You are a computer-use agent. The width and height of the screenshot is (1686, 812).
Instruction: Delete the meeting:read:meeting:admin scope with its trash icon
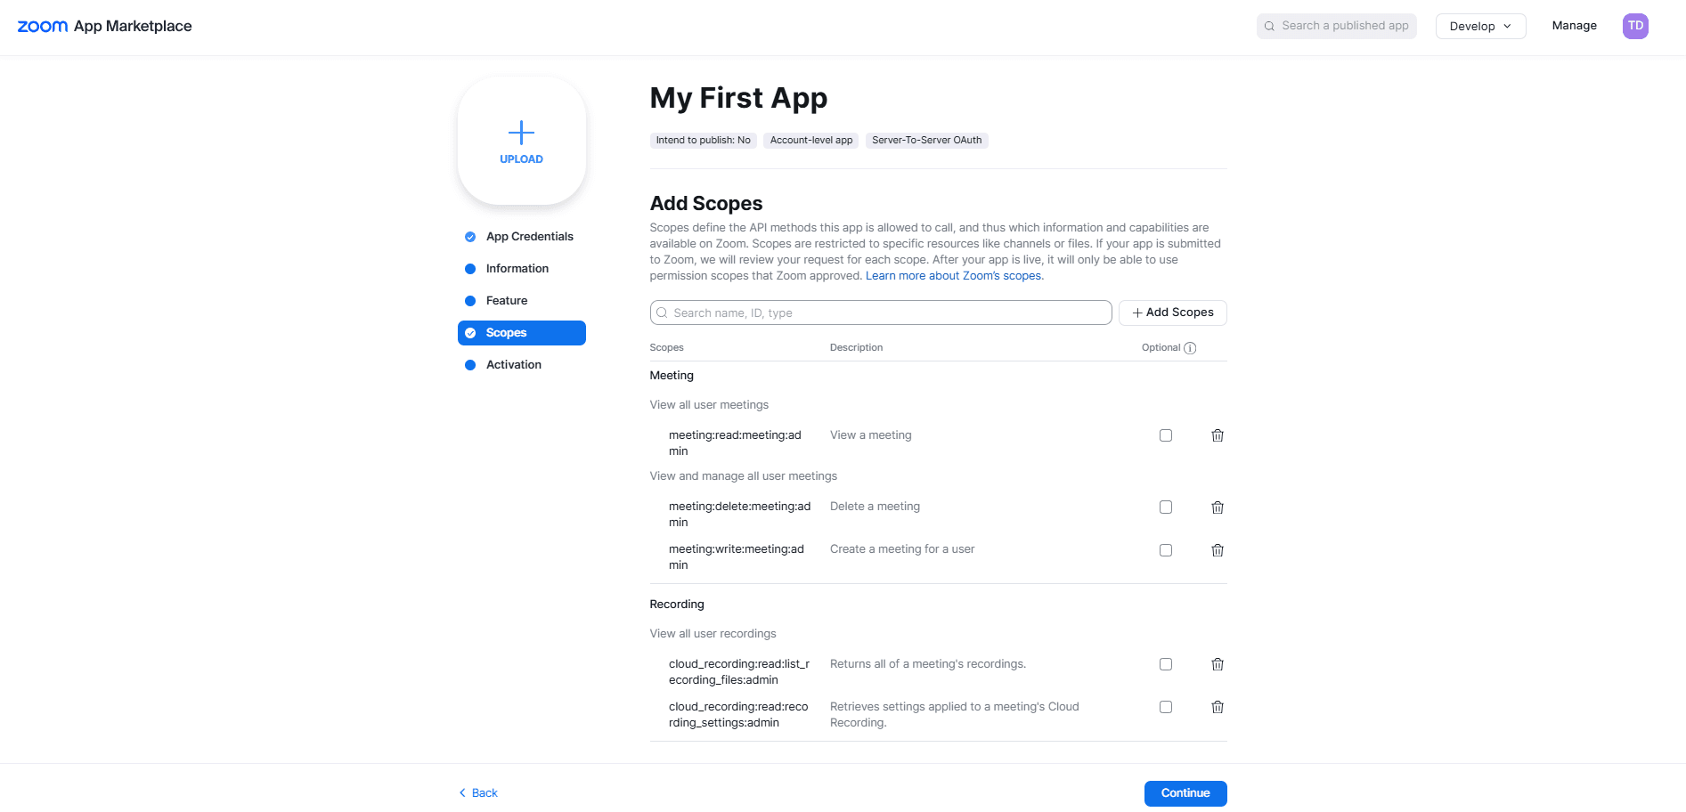point(1218,435)
